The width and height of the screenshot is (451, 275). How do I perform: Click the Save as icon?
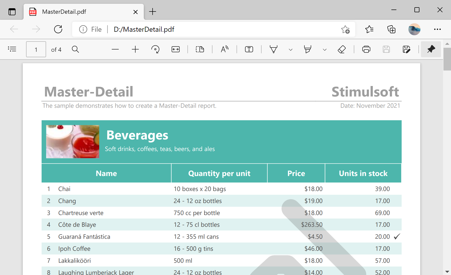coord(406,49)
